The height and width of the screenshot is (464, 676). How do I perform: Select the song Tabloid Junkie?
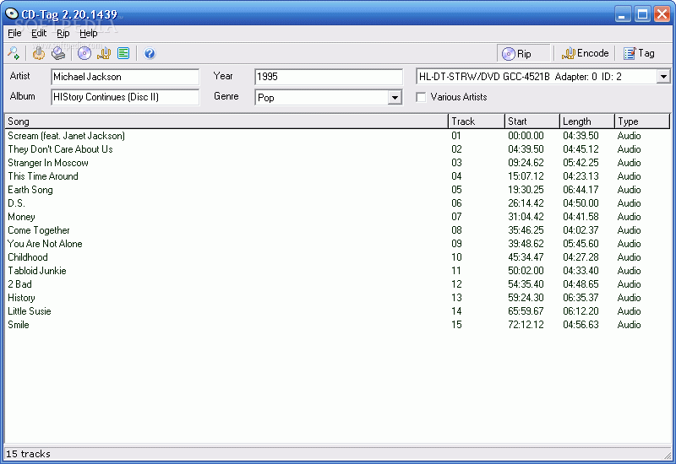[x=37, y=271]
